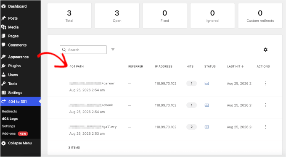Image resolution: width=286 pixels, height=157 pixels.
Task: Open the Pages section
Action: pyautogui.click(x=13, y=36)
